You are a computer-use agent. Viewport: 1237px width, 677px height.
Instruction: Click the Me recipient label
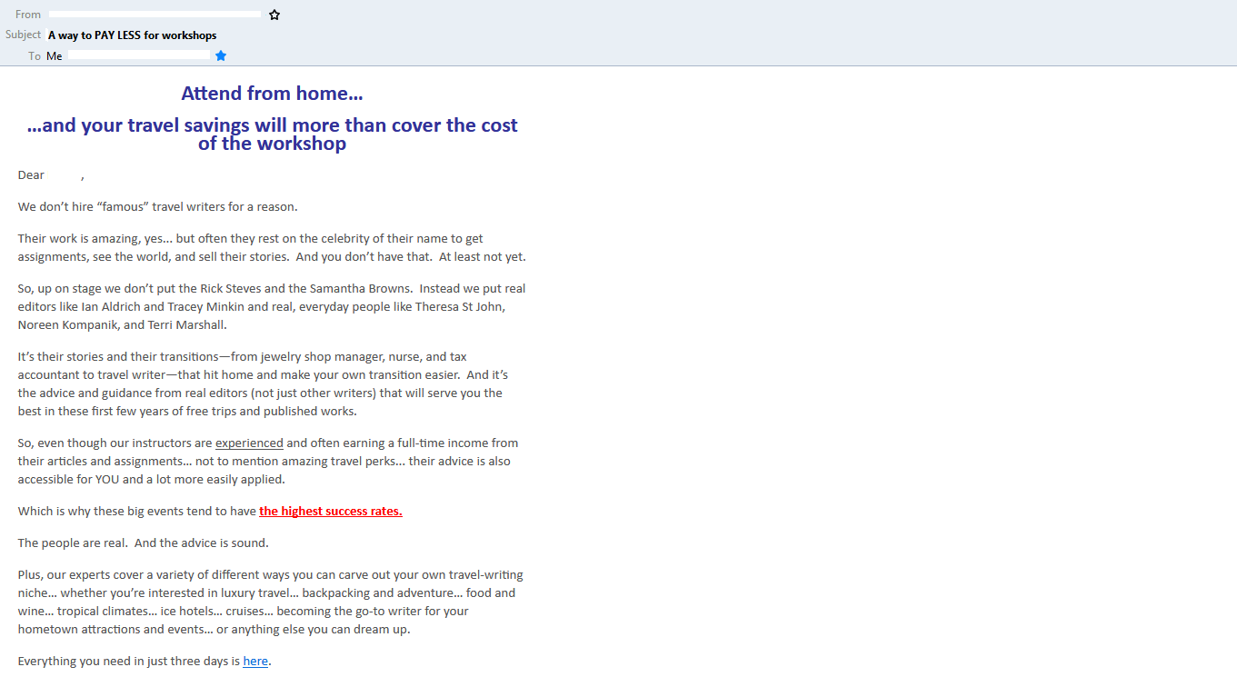click(54, 55)
